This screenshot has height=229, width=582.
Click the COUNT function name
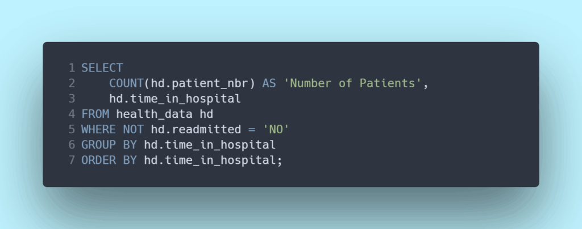coord(126,83)
